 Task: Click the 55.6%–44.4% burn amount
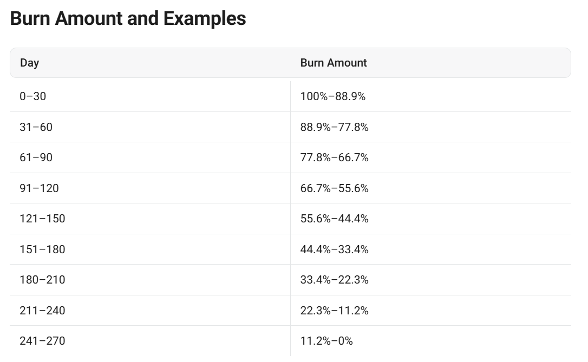point(334,219)
